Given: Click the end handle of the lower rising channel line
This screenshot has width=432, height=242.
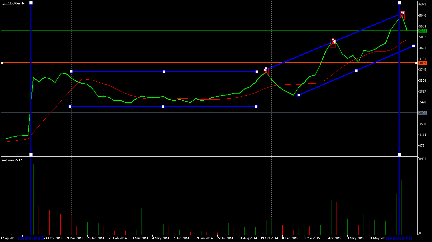Looking at the screenshot, I should 413,46.
